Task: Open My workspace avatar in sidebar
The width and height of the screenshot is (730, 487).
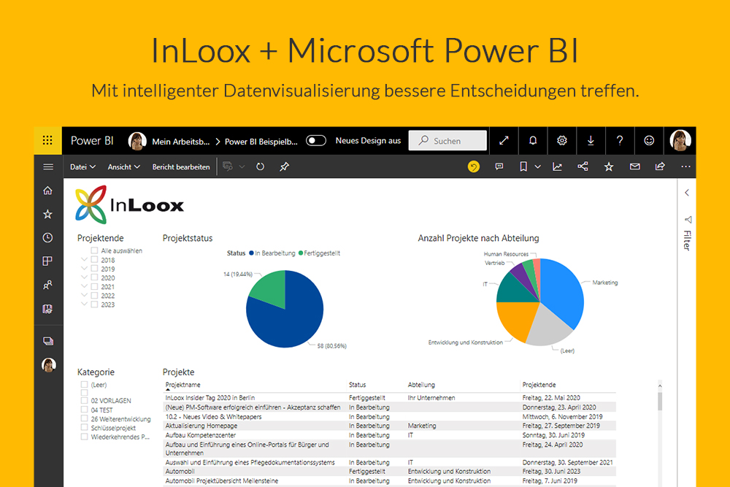Action: 48,364
